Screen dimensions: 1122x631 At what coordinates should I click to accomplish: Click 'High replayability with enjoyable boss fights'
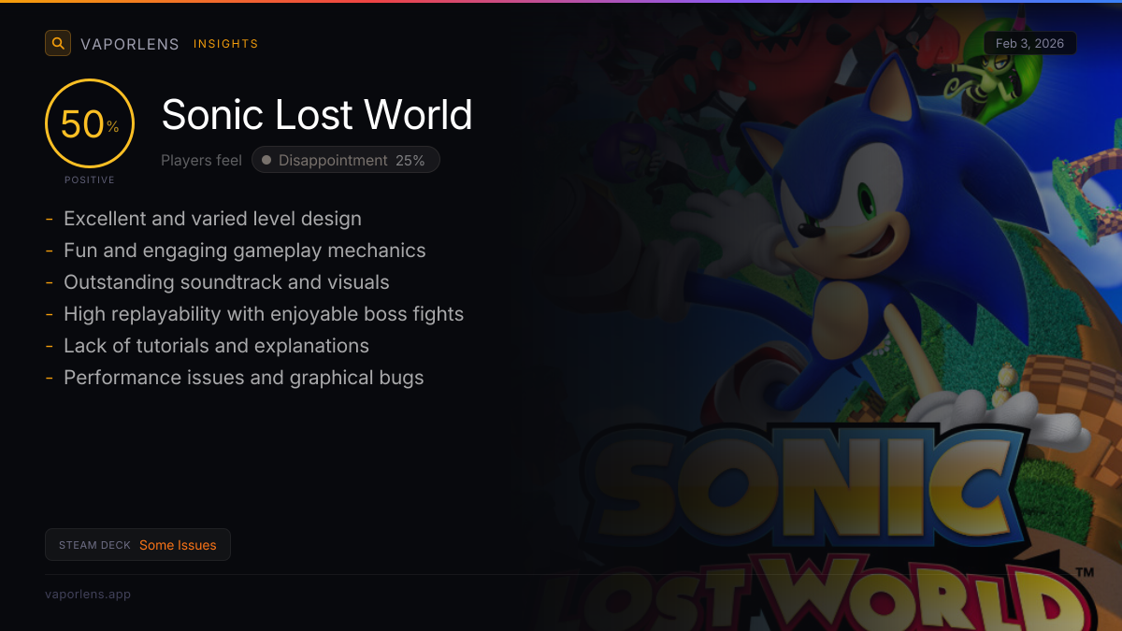point(264,314)
